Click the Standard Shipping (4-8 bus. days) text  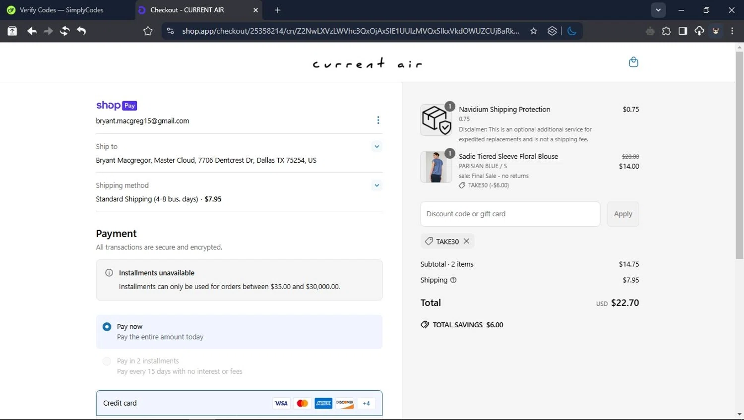(147, 199)
